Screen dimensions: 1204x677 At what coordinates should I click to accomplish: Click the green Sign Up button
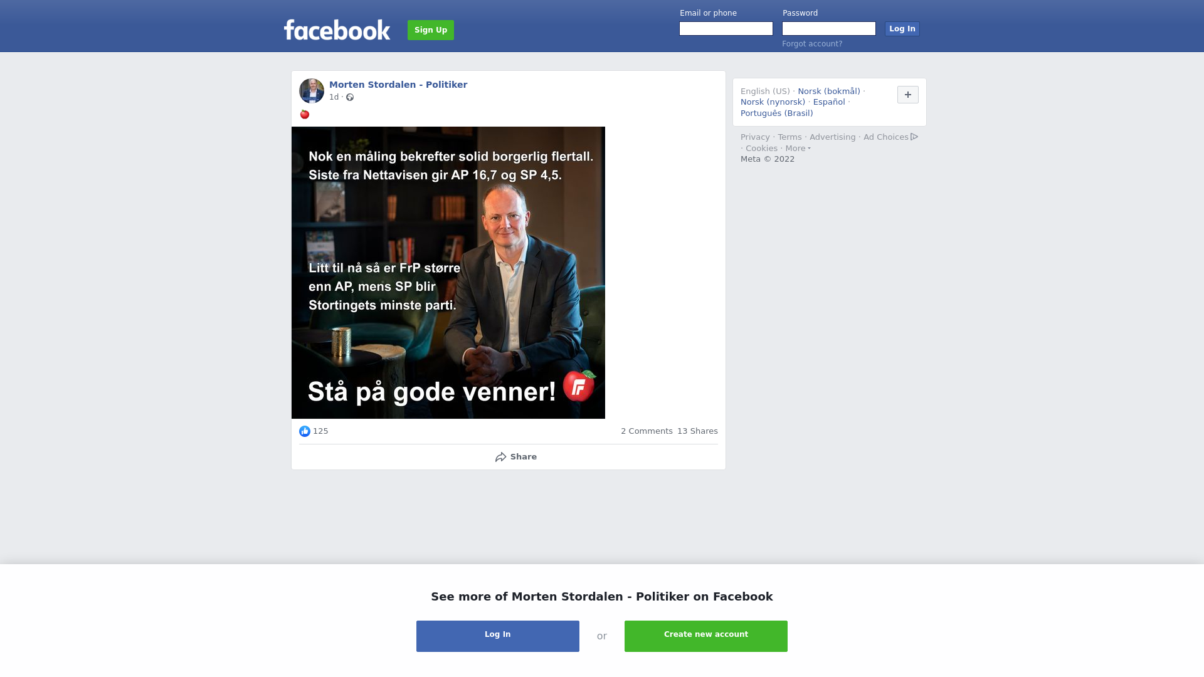pyautogui.click(x=431, y=30)
